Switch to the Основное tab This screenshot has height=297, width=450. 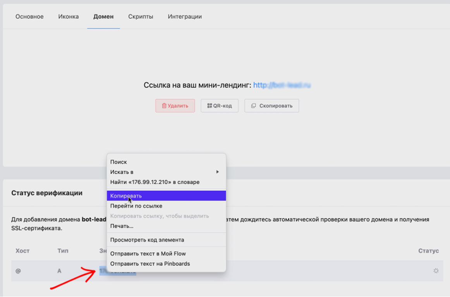point(29,17)
